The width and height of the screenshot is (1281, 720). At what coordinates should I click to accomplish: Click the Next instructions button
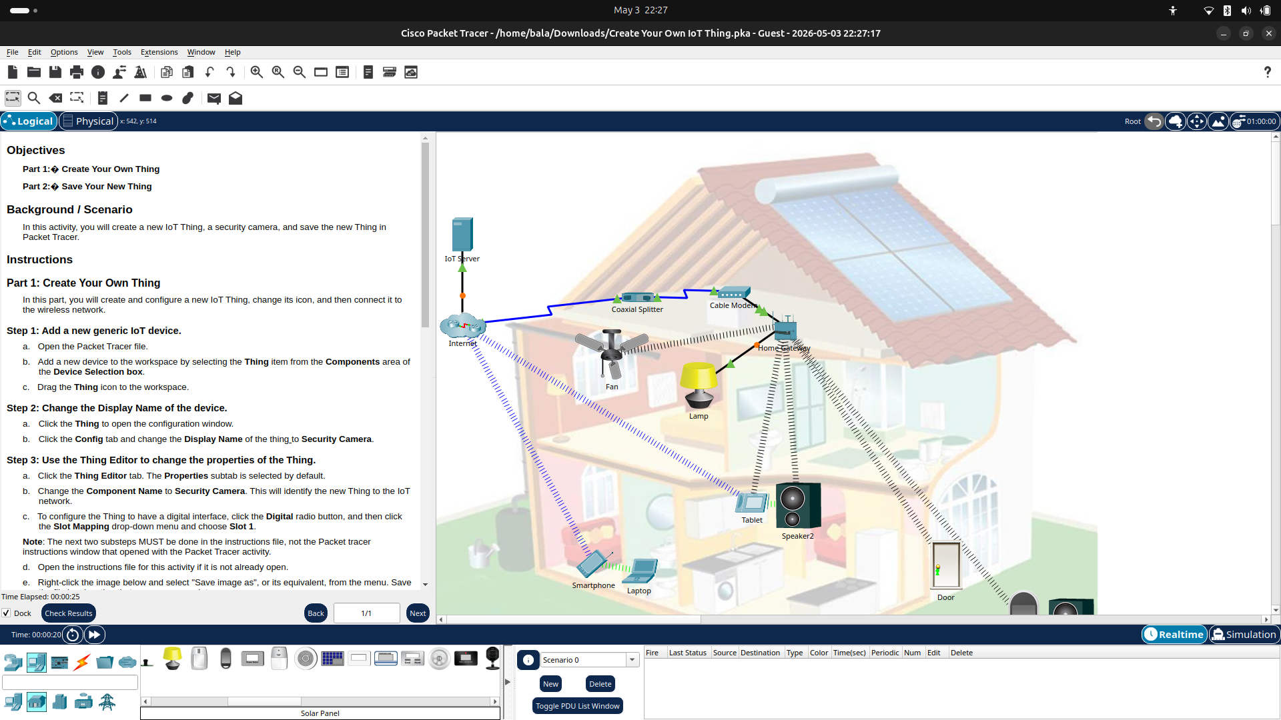pyautogui.click(x=418, y=613)
